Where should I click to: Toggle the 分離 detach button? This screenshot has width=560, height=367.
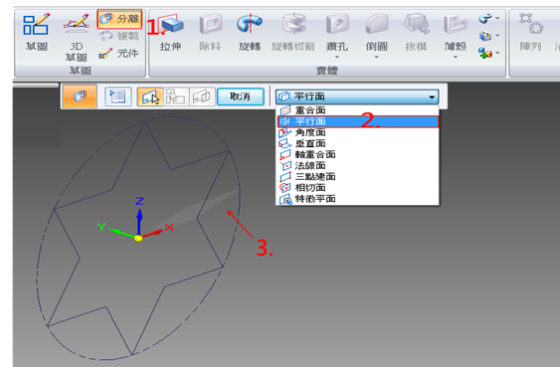tap(119, 19)
